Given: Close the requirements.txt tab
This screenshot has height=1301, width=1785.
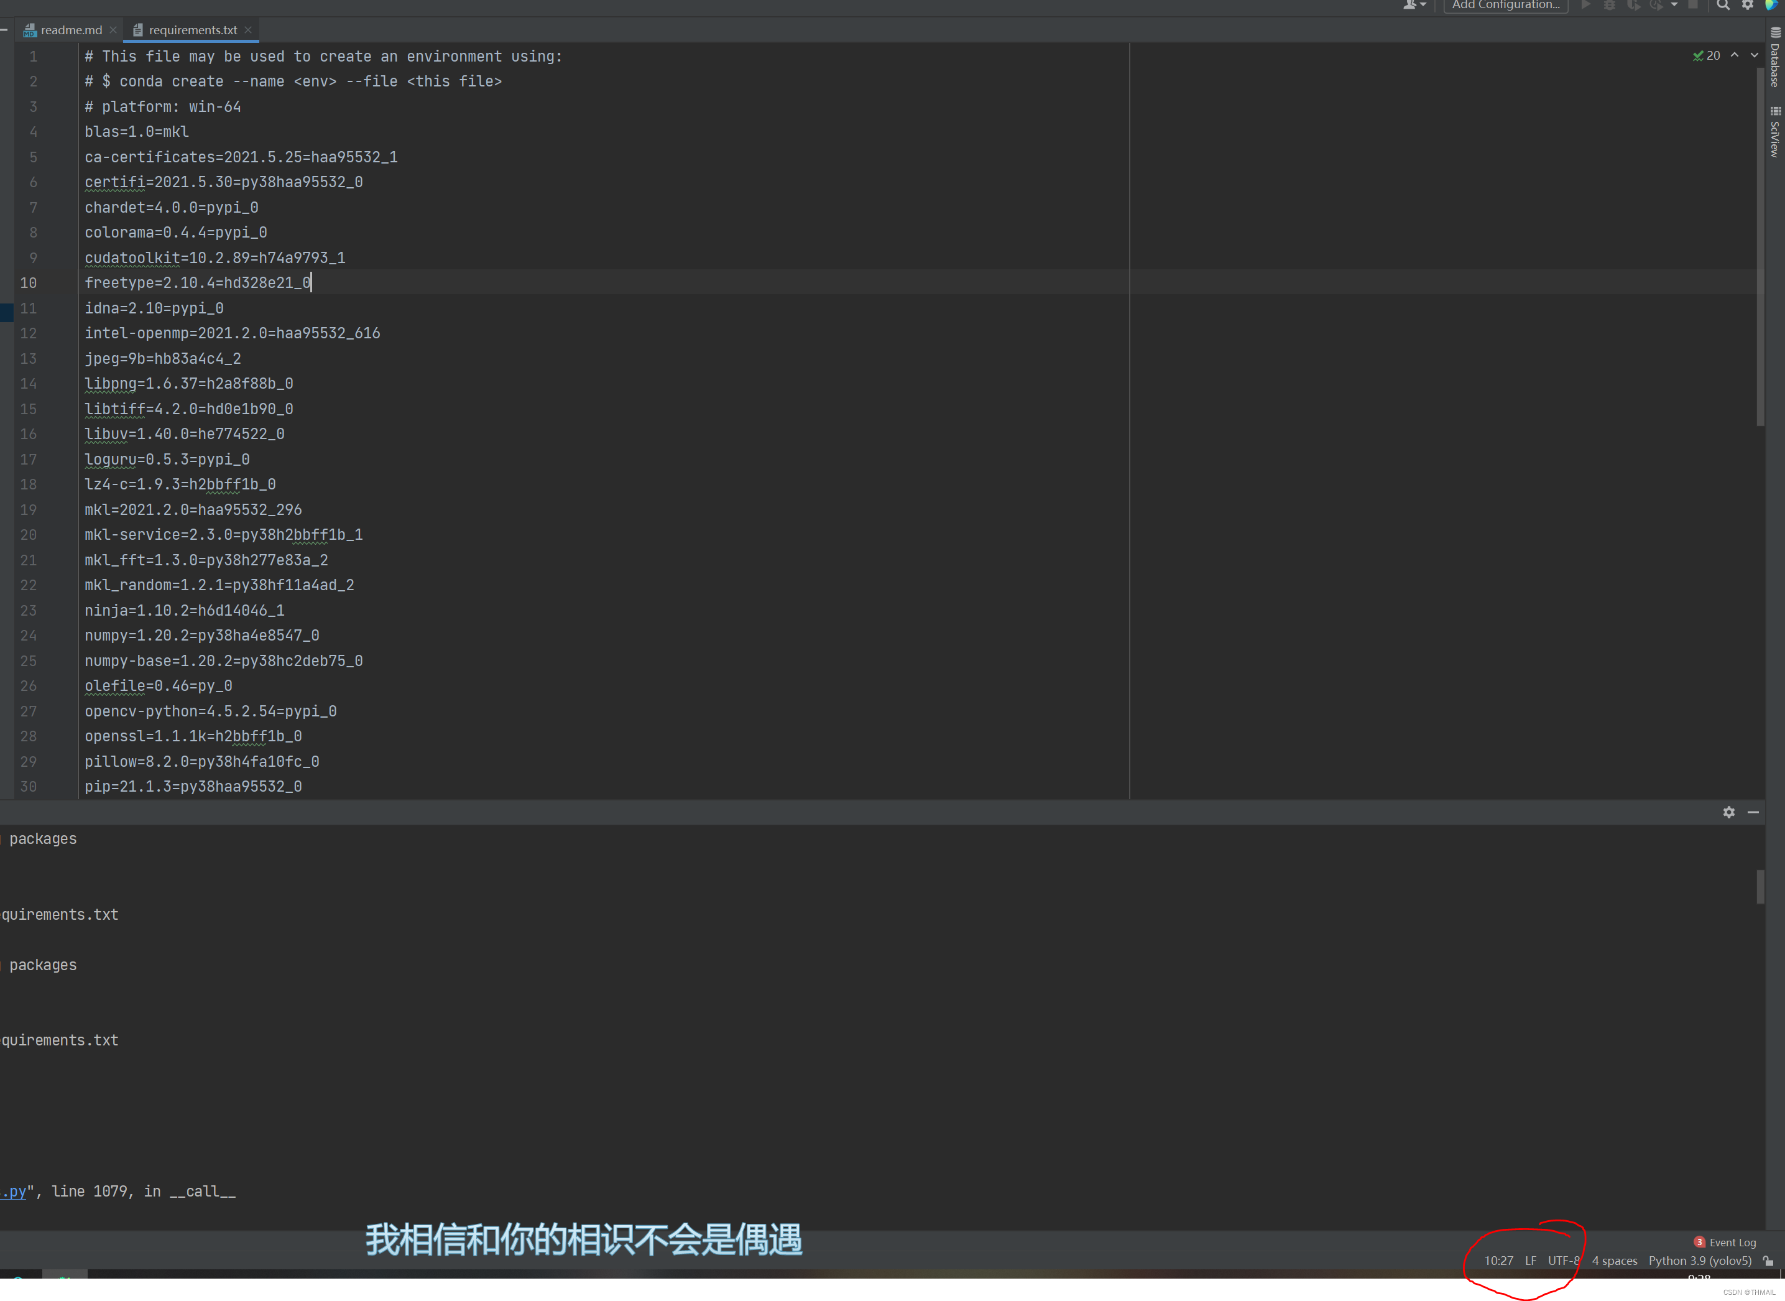Looking at the screenshot, I should [x=248, y=30].
